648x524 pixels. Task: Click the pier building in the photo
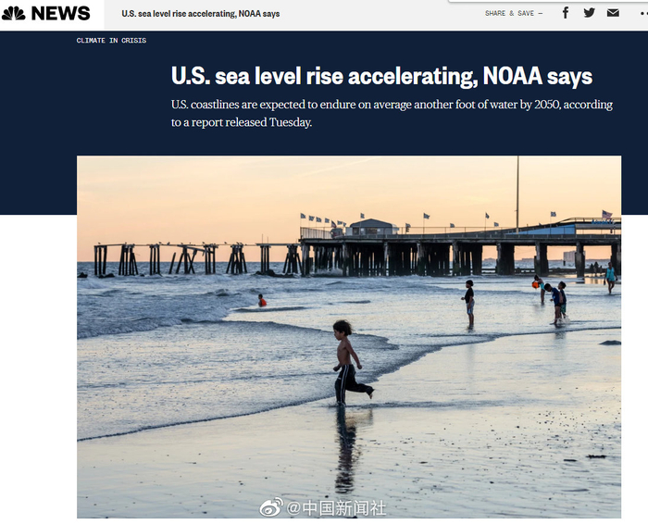tap(371, 228)
